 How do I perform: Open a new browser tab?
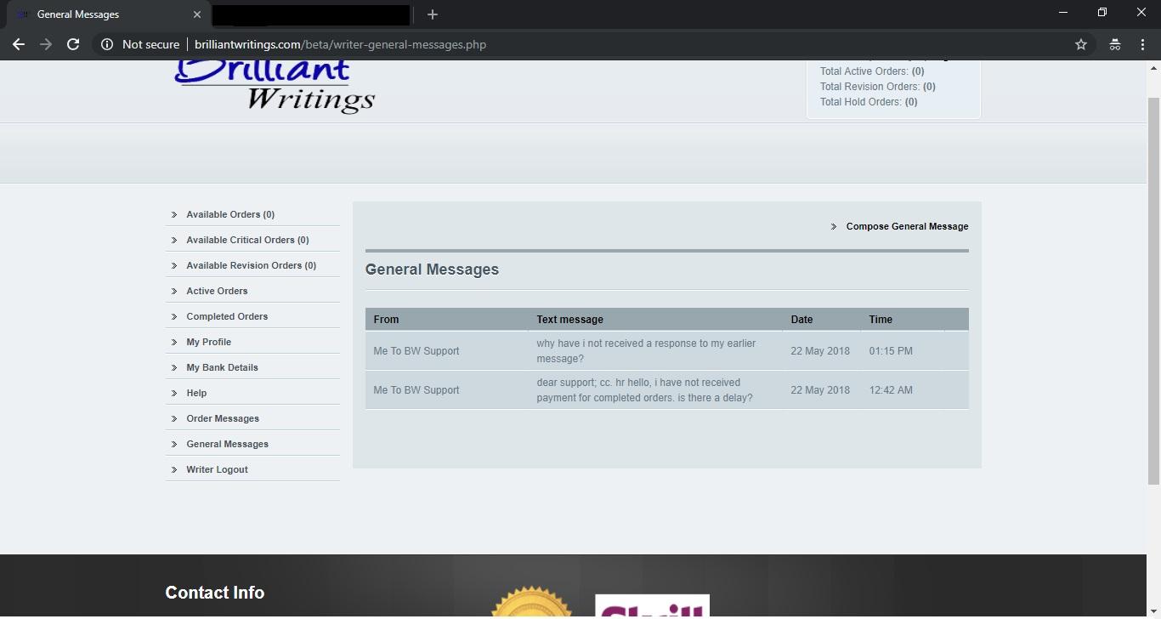tap(433, 14)
